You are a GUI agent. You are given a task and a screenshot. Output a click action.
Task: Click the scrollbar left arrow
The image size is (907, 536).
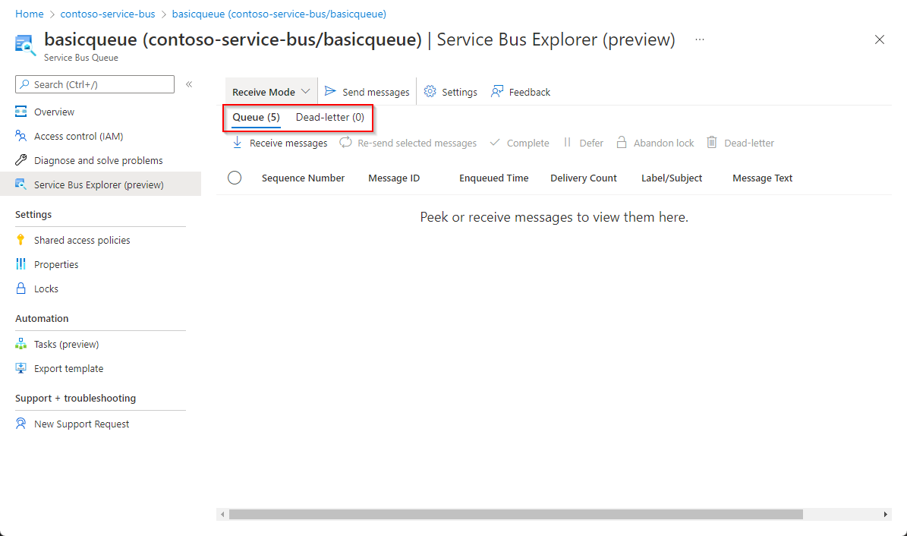222,514
